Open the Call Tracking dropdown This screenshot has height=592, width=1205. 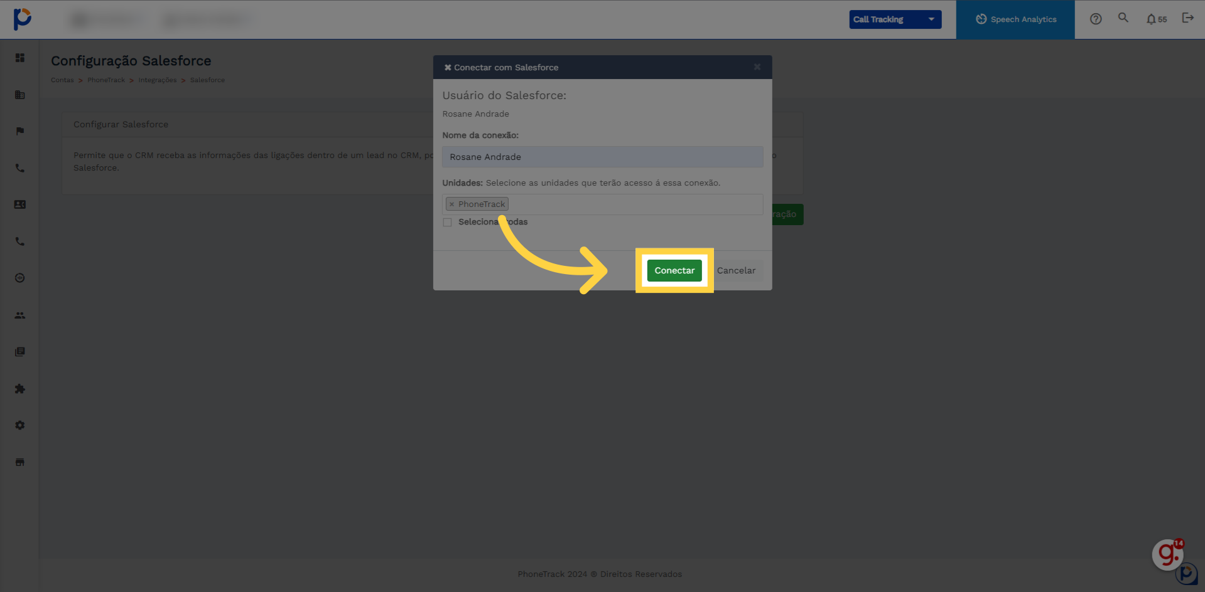[895, 19]
